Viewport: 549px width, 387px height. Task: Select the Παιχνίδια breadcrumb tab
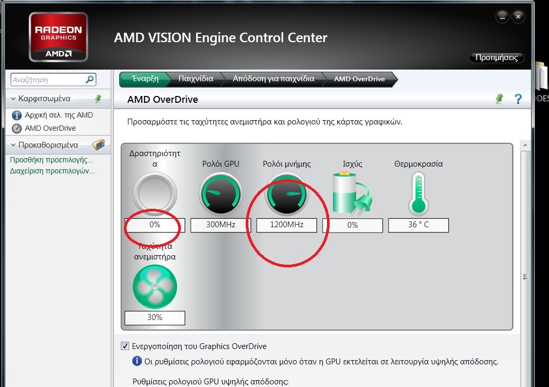(x=196, y=79)
